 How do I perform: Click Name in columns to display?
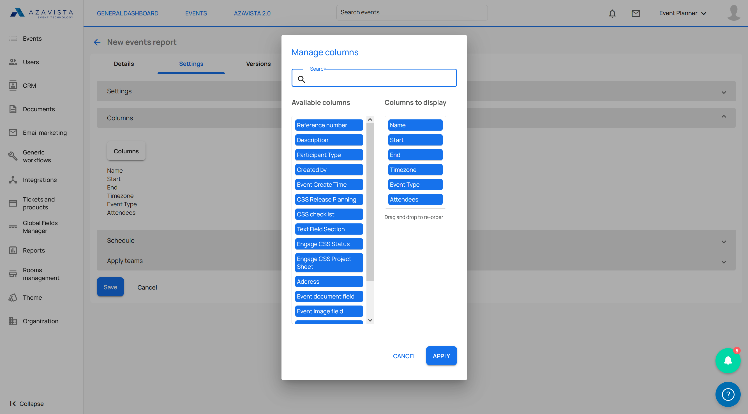[x=415, y=125]
